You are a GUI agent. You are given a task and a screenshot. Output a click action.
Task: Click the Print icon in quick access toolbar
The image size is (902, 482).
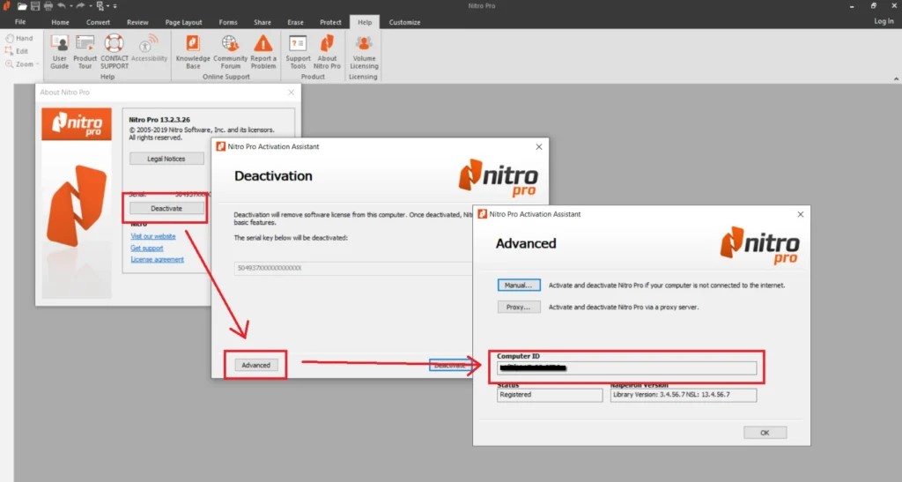[x=48, y=6]
